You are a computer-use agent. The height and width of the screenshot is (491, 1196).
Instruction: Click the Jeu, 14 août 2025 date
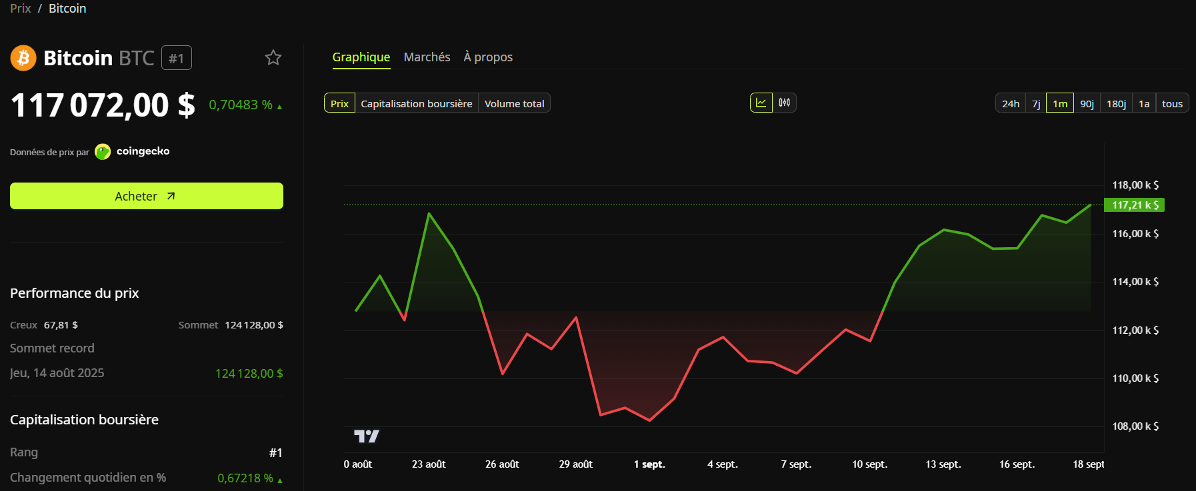coord(57,373)
